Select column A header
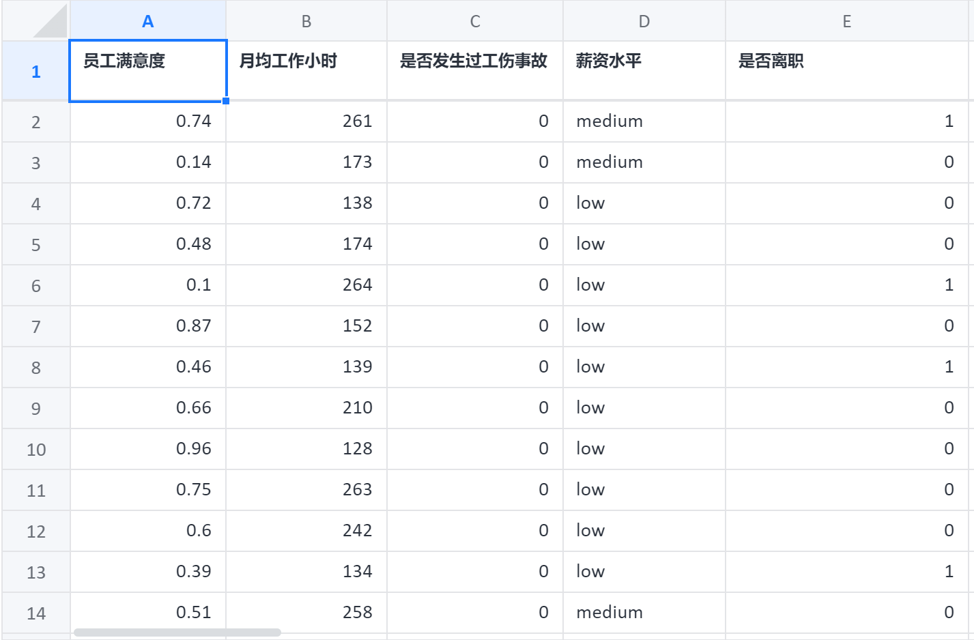This screenshot has width=974, height=640. pos(147,20)
